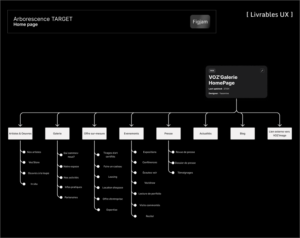The height and width of the screenshot is (238, 300).
Task: Click Faire un cadeau item
Action: tap(113, 167)
